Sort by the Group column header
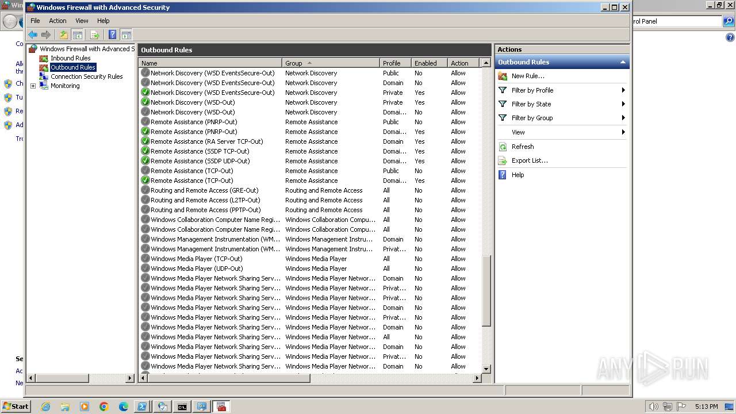 tap(331, 63)
